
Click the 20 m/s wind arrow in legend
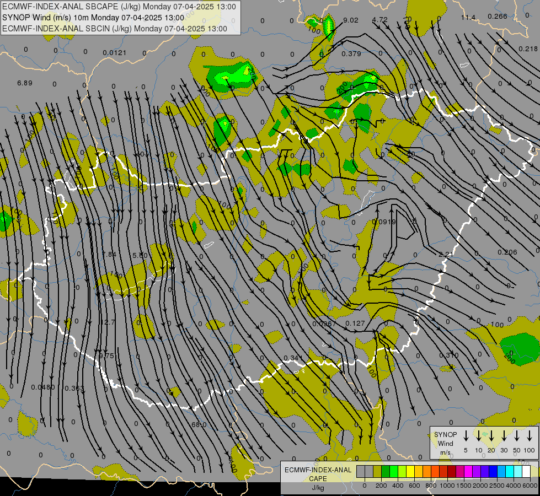tap(491, 436)
